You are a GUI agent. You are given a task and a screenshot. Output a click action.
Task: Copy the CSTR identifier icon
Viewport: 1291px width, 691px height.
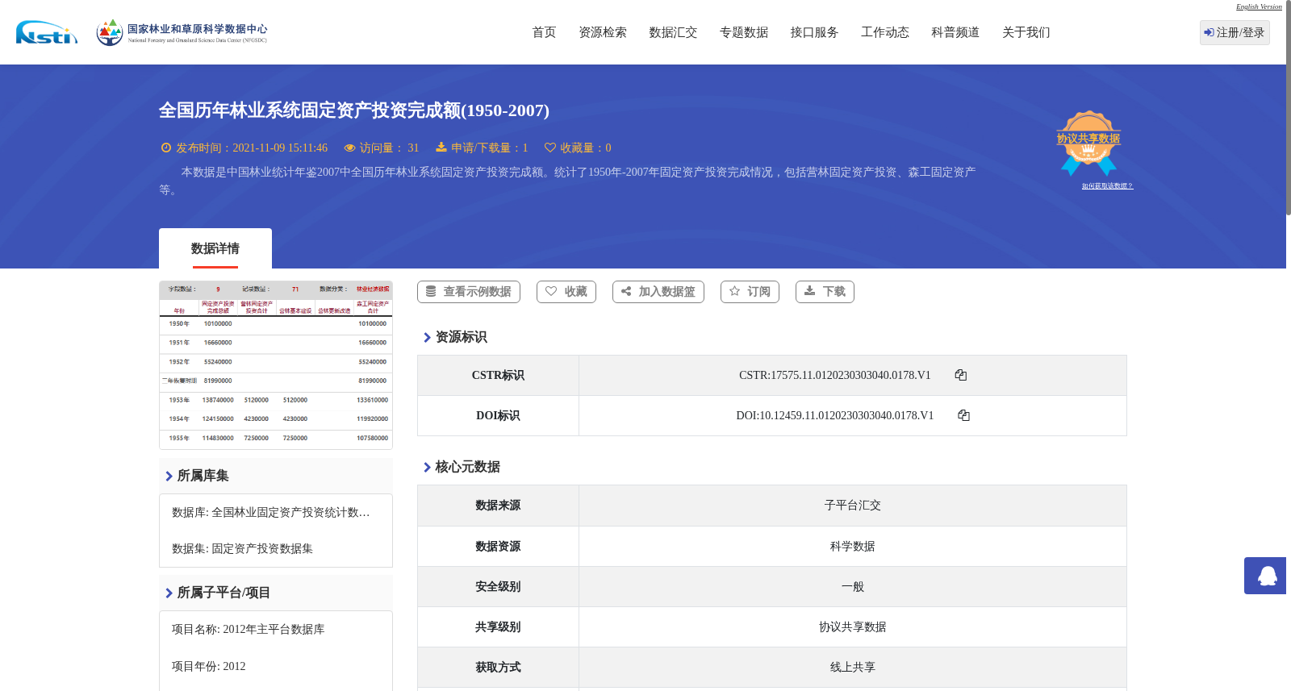coord(960,375)
